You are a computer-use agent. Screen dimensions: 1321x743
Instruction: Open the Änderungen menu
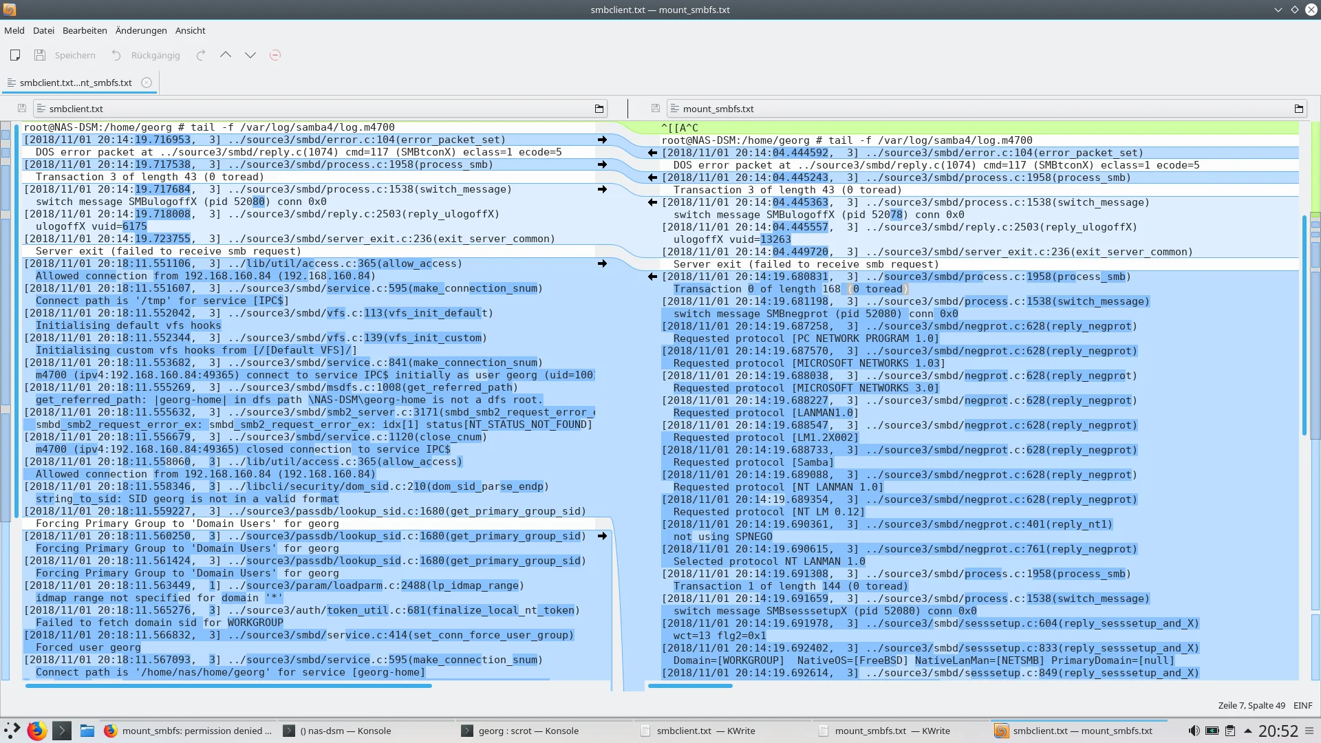(141, 30)
